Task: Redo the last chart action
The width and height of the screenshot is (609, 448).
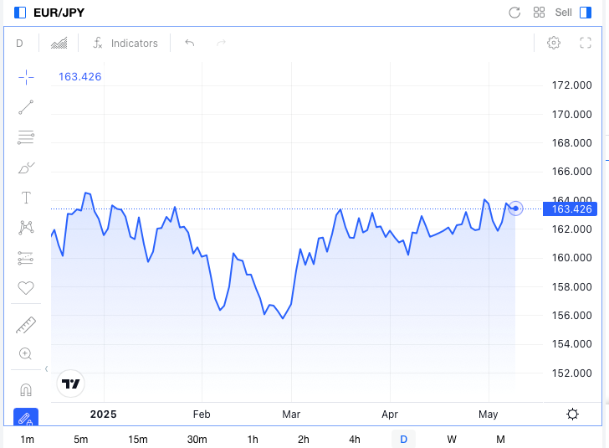Action: (x=221, y=43)
